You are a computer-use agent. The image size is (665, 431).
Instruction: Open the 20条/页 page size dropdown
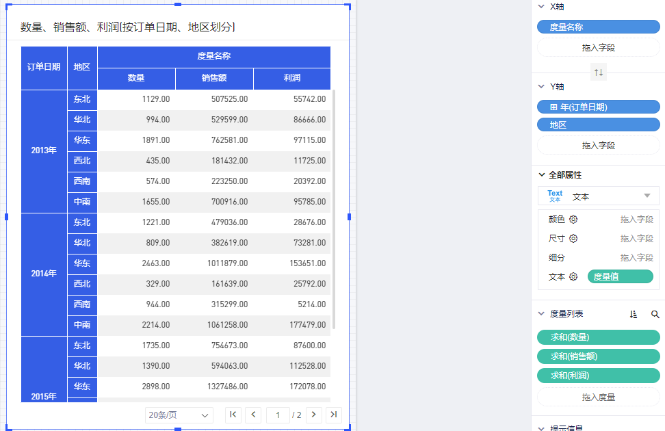tap(179, 415)
